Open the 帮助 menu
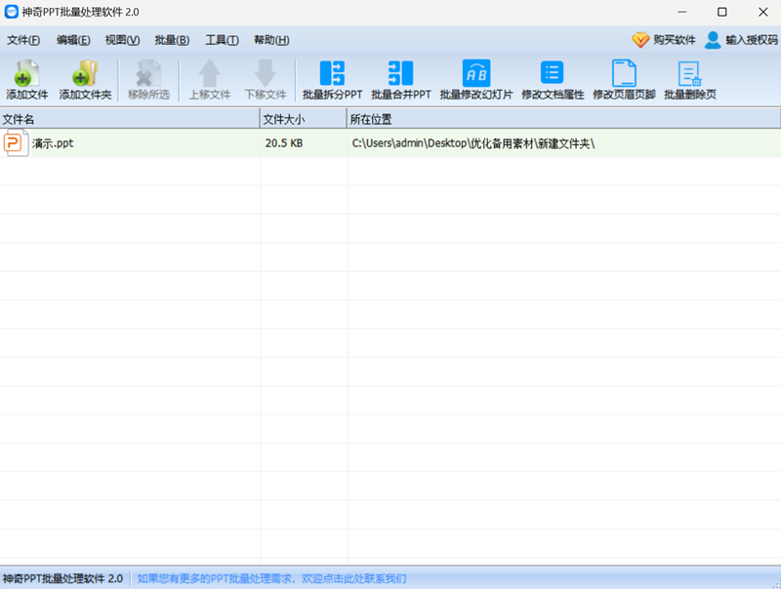This screenshot has height=589, width=781. tap(272, 40)
